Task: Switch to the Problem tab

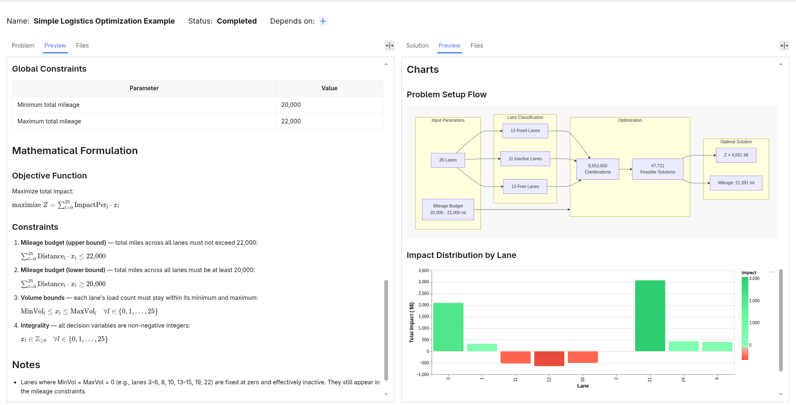Action: (x=23, y=46)
